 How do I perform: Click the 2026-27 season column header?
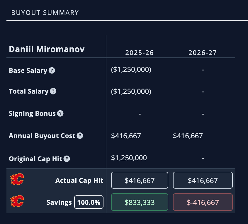click(x=203, y=53)
